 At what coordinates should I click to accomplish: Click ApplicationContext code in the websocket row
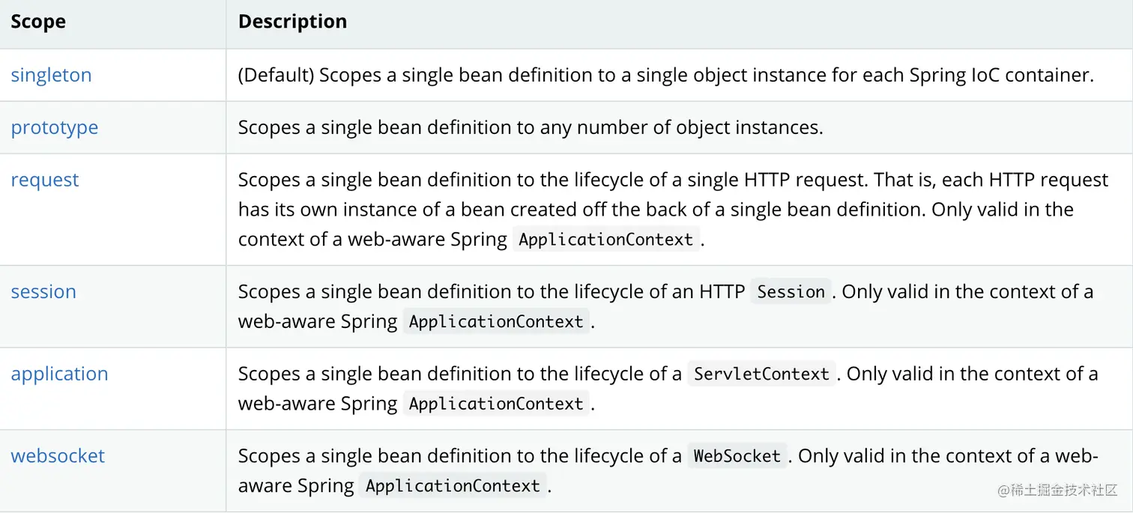[x=453, y=486]
